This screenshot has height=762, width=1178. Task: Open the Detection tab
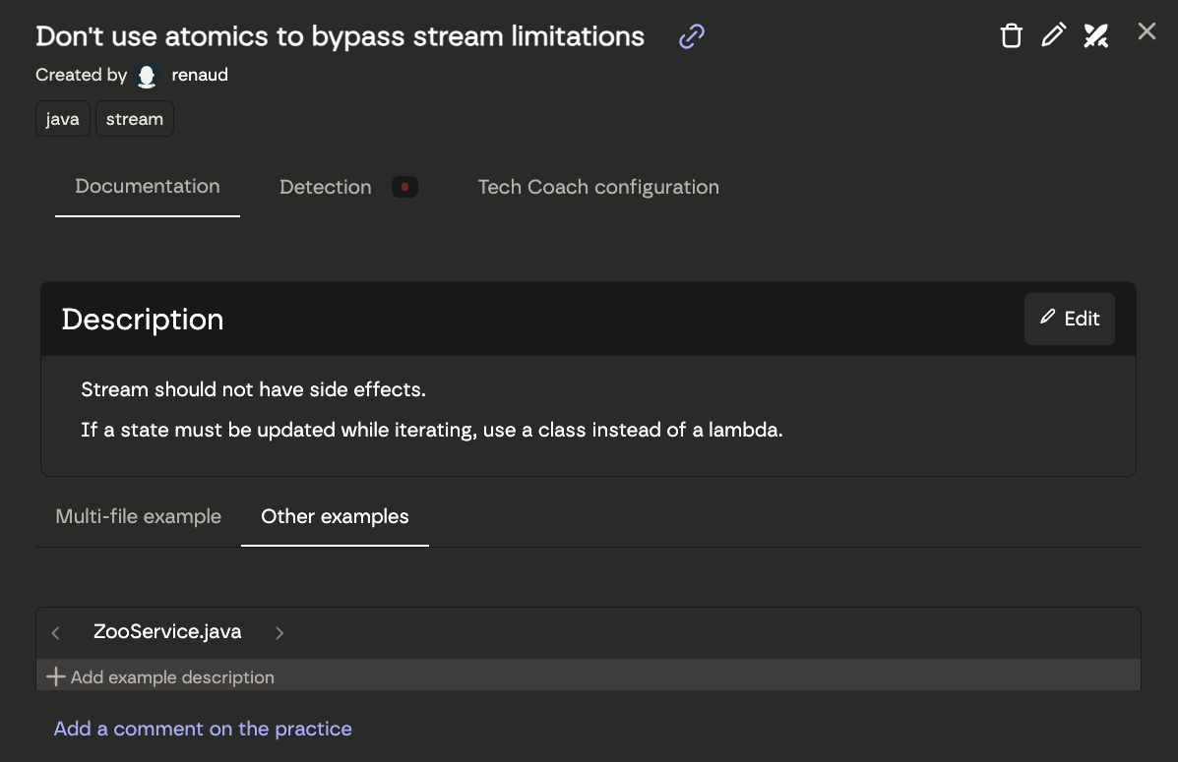(326, 187)
